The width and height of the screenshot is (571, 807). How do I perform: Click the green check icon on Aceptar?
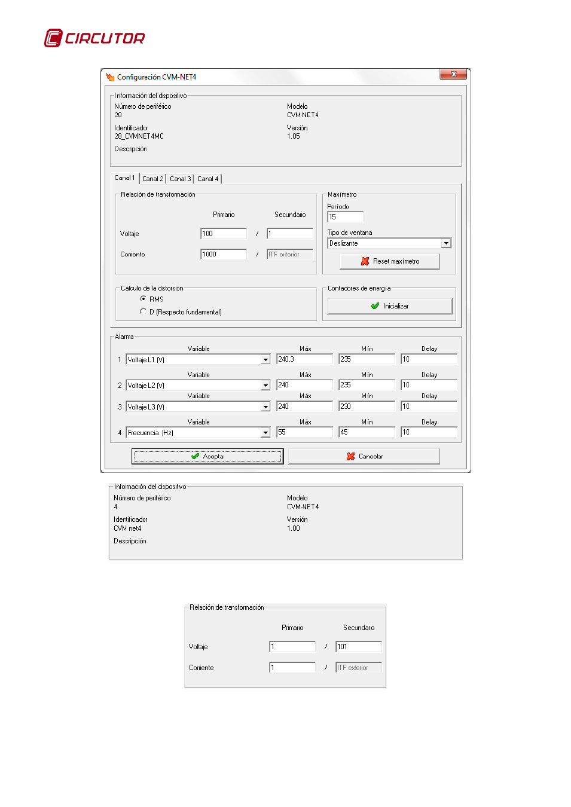point(195,456)
